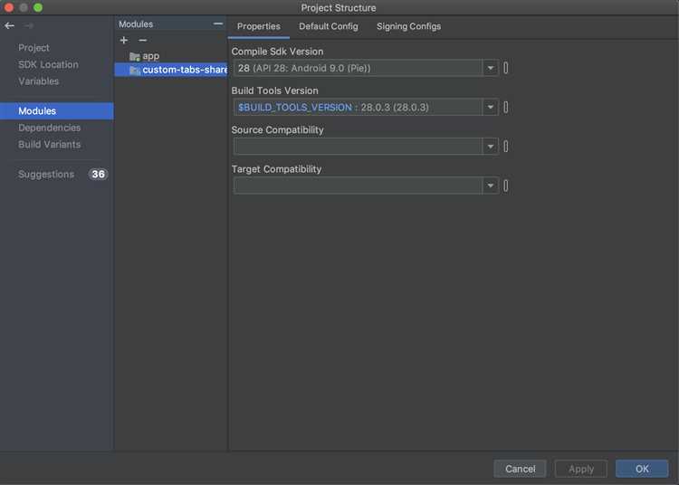Click the Compile Sdk Version field

(358, 68)
